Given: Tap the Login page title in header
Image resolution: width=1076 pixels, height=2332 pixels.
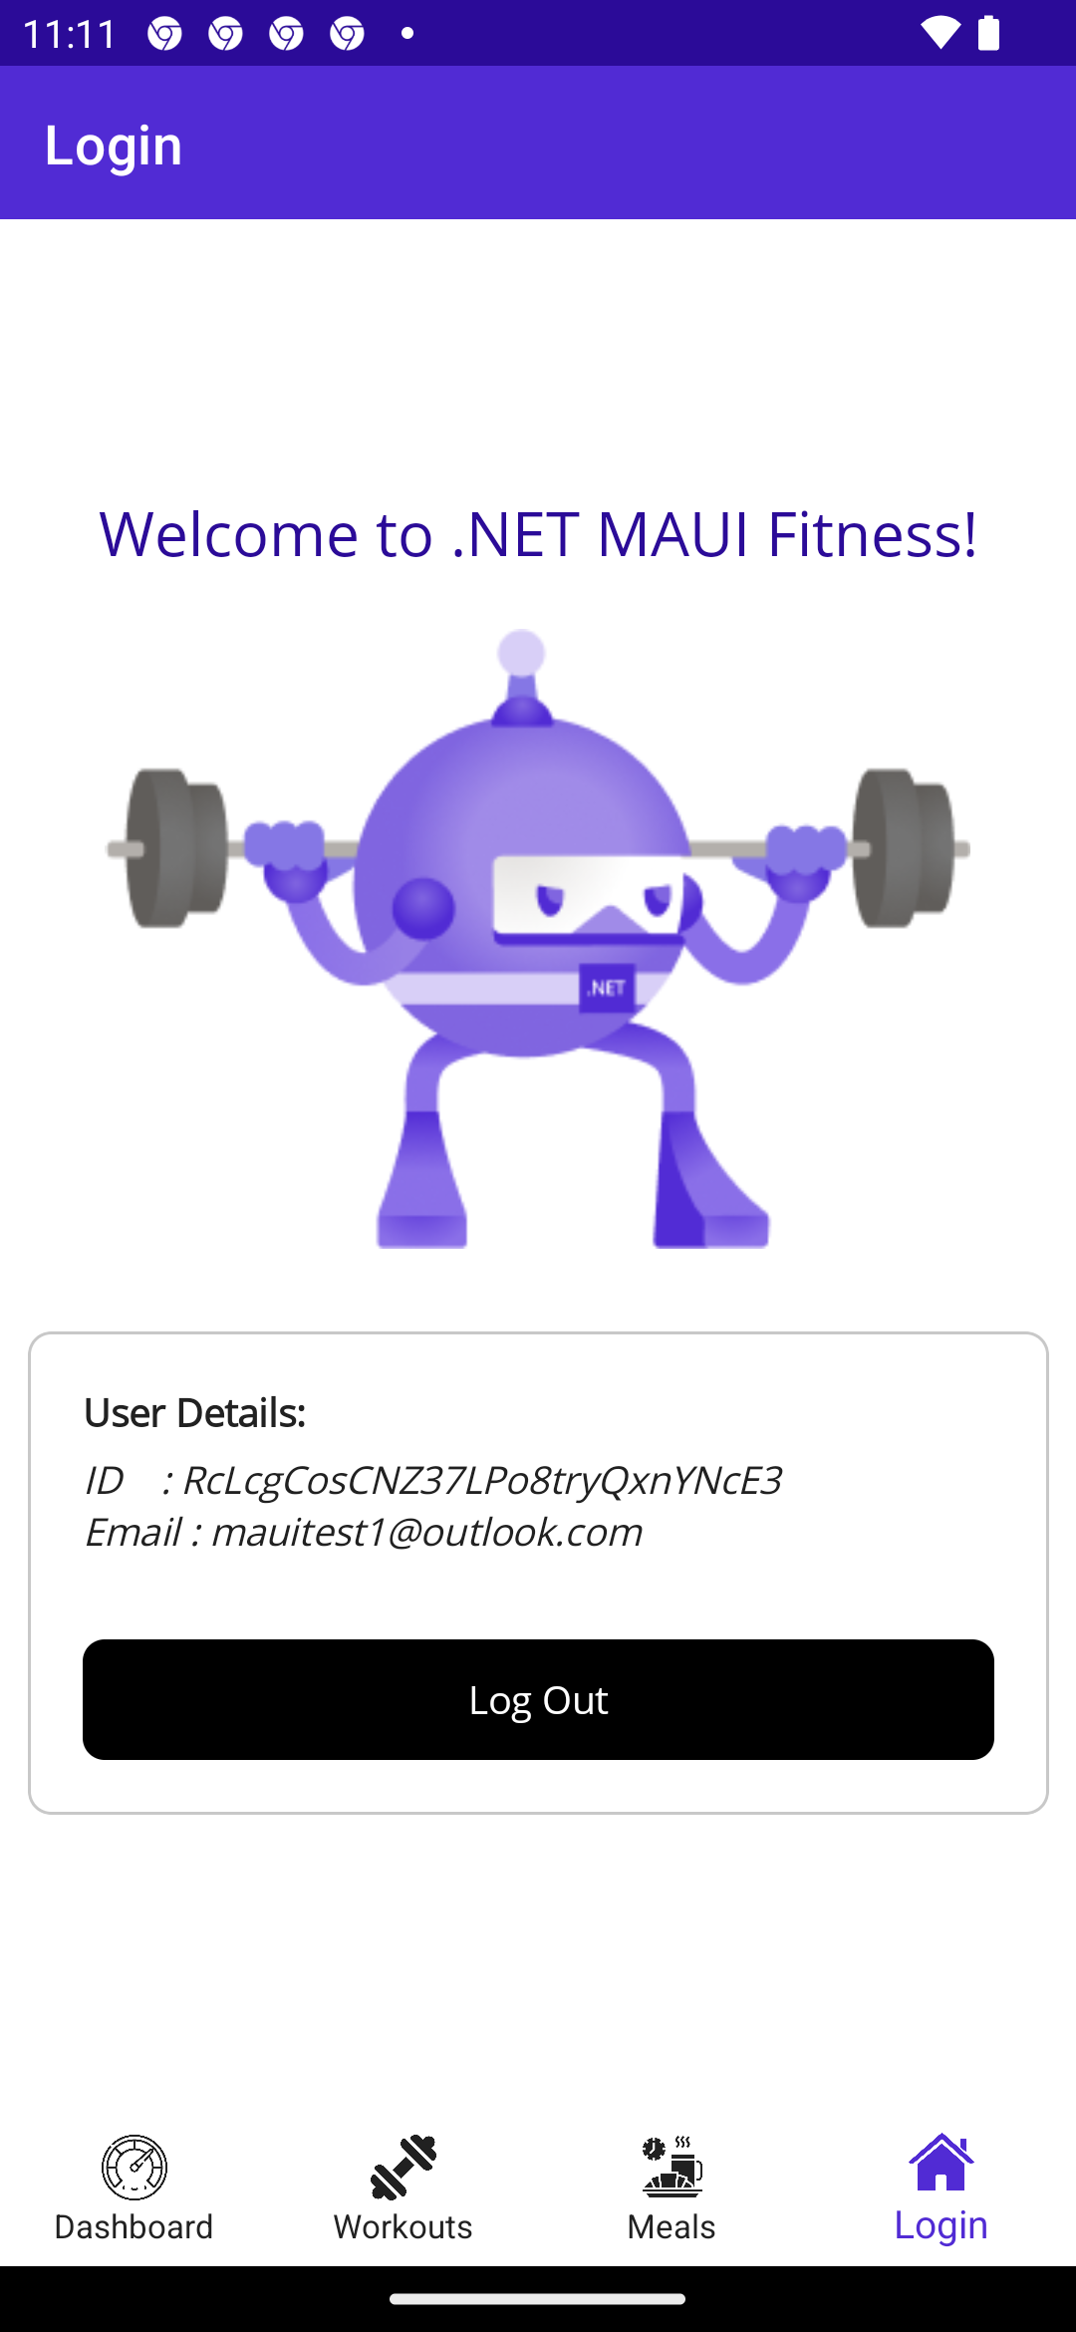Looking at the screenshot, I should coord(114,146).
